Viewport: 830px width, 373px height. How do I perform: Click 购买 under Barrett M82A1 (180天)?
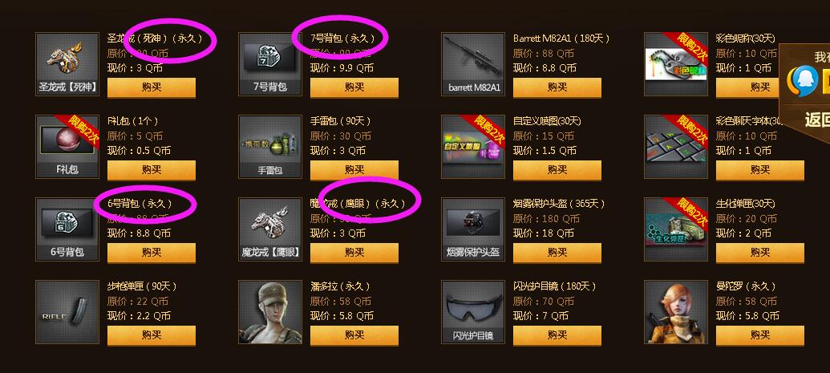pos(557,87)
